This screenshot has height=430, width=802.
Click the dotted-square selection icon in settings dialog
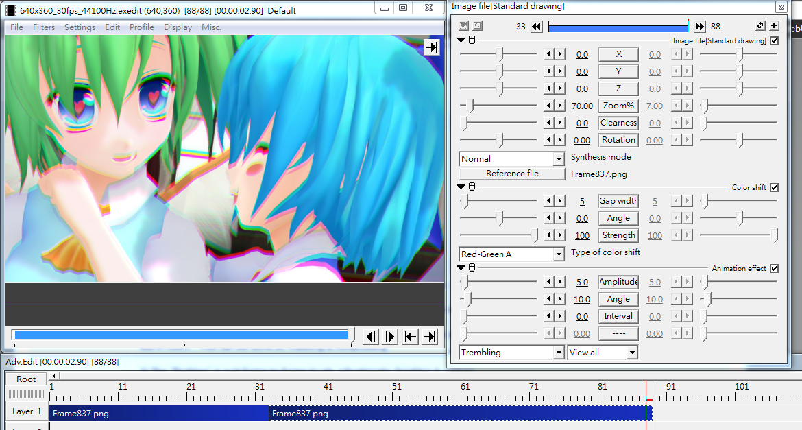(x=477, y=25)
